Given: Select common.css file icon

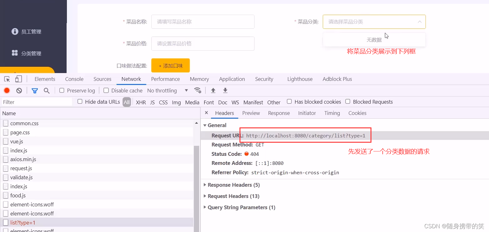Looking at the screenshot, I should pyautogui.click(x=6, y=123).
